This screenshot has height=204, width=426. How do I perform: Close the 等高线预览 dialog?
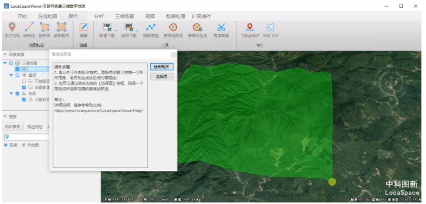click(173, 54)
